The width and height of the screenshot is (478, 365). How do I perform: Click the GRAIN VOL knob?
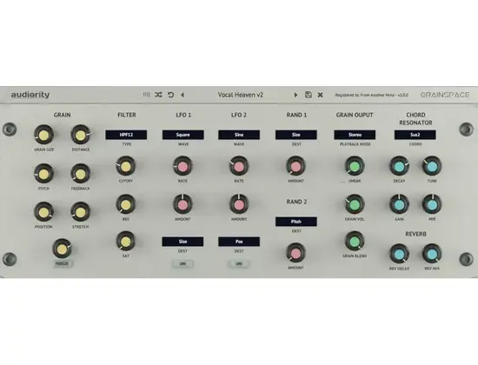[355, 204]
